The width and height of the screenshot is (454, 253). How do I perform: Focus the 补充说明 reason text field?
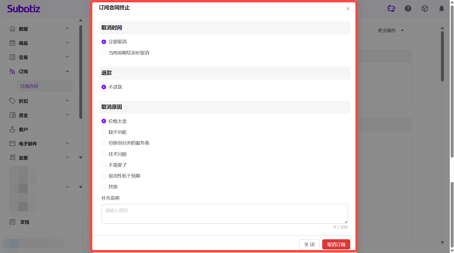tap(224, 214)
